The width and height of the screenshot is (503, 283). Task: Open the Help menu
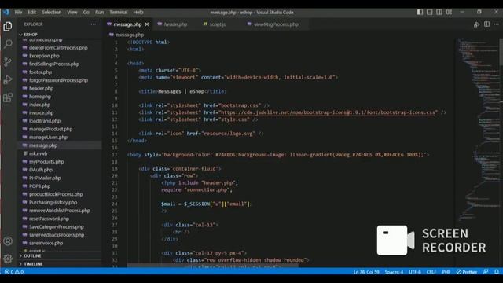[138, 13]
